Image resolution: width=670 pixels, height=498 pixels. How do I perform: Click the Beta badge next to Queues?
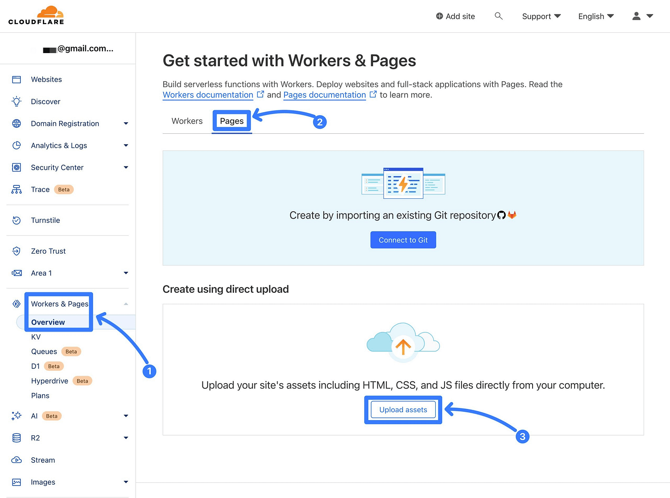click(71, 351)
